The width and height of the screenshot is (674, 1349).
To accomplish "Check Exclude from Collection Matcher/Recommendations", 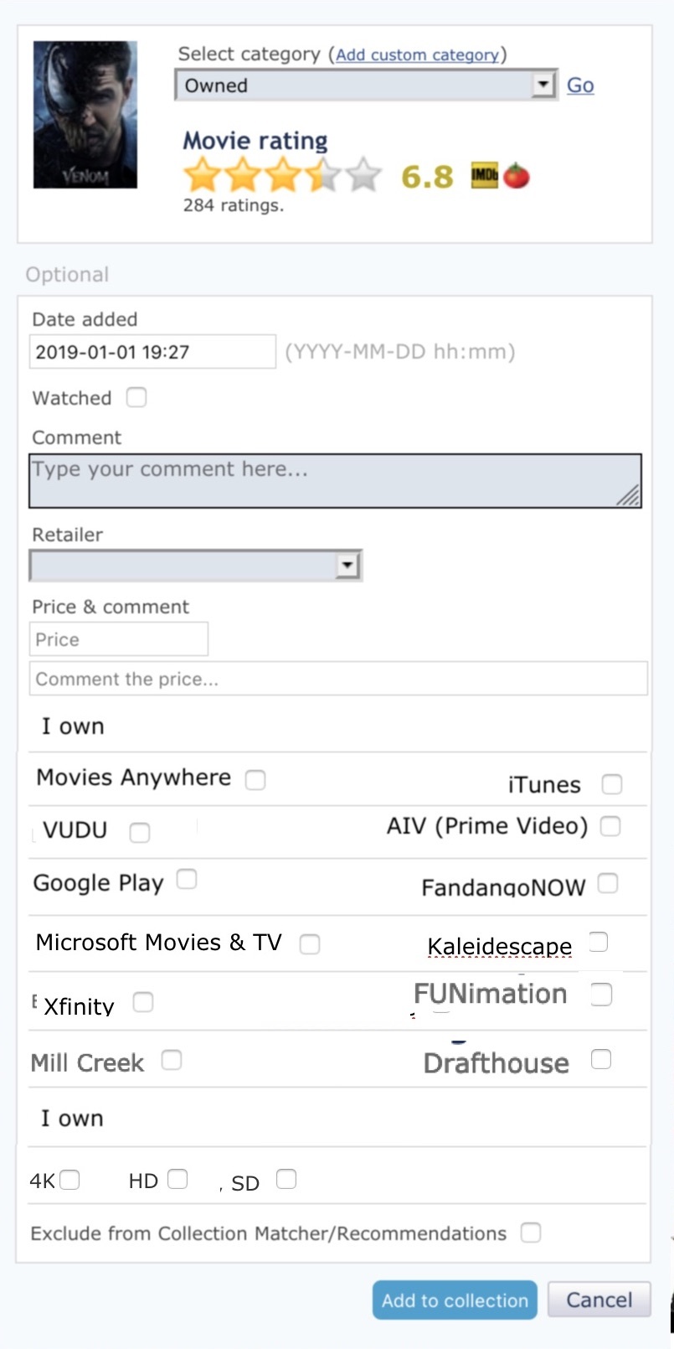I will pyautogui.click(x=530, y=1233).
